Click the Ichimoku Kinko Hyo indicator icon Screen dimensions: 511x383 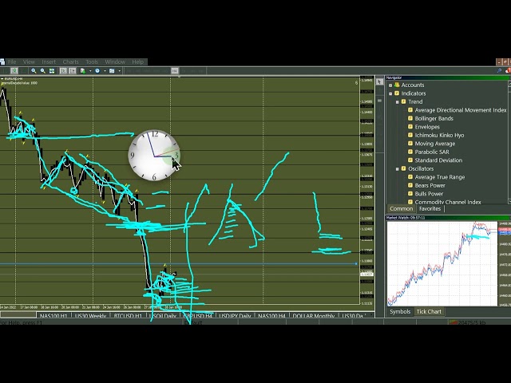pyautogui.click(x=410, y=136)
